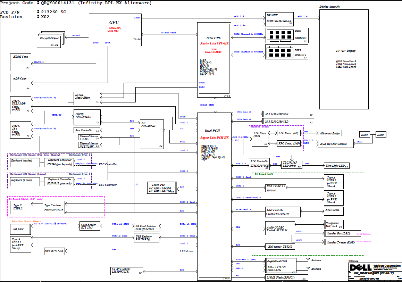402x282 pixels.
Task: Select the Nvidia GPU block
Action: click(x=115, y=27)
